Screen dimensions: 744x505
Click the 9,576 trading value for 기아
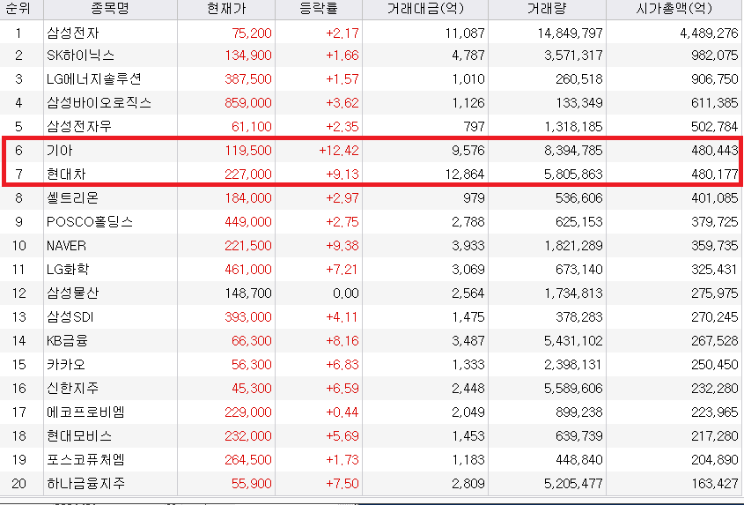pyautogui.click(x=468, y=151)
